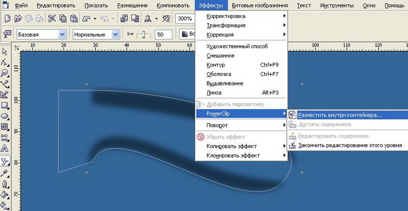Viewport: 408px width, 211px height.
Task: Choose Линза Alt+F3 entry
Action: point(241,92)
